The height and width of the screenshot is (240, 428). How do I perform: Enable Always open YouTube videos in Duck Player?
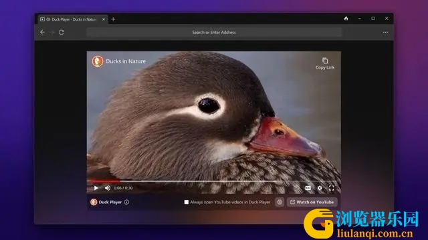pos(186,202)
